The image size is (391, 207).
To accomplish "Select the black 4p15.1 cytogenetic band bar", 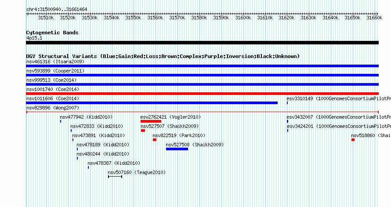I will click(202, 43).
